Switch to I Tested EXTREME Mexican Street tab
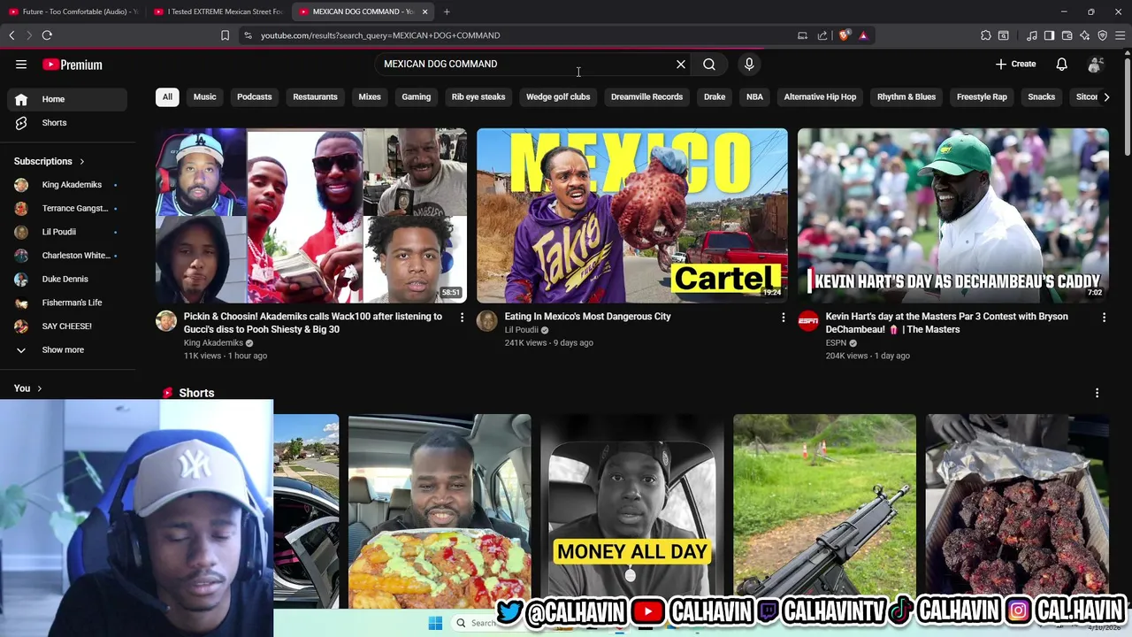1132x637 pixels. pos(218,12)
